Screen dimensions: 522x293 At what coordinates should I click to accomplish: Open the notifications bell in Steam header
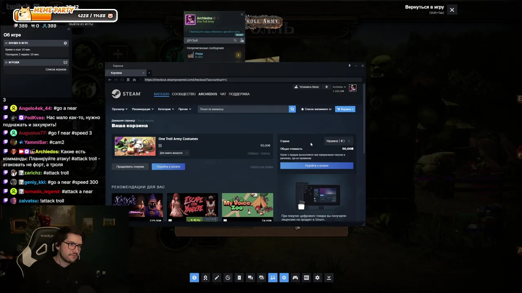point(326,87)
